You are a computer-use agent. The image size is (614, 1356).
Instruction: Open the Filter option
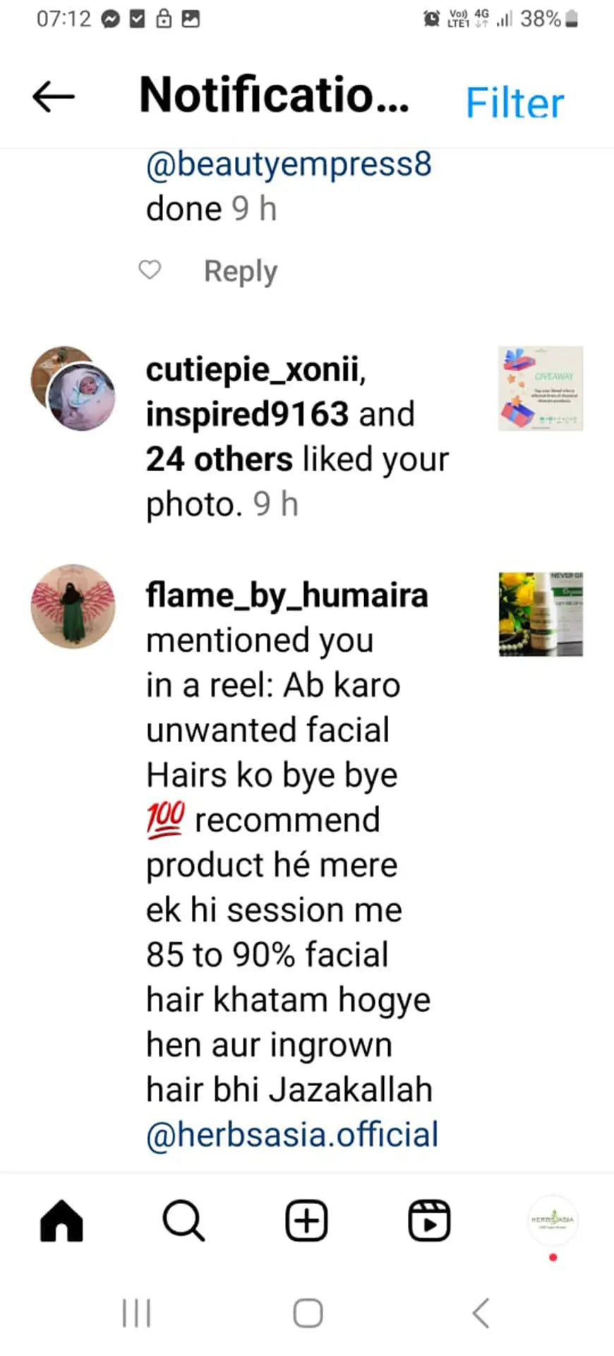[514, 103]
